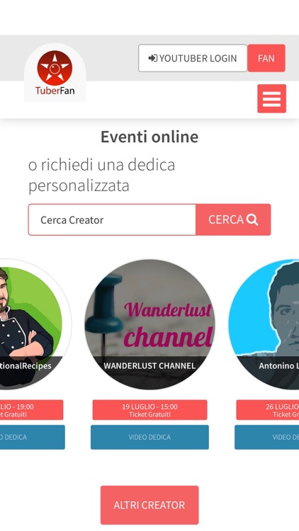
Task: Click the login arrow icon beside YOUTUBER LOGIN
Action: pos(153,58)
